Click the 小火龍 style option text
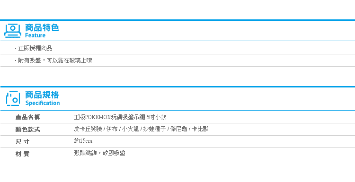The image size is (355, 182). (x=130, y=130)
